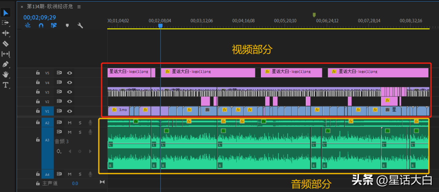
Task: Select the Type tool
Action: pos(6,85)
